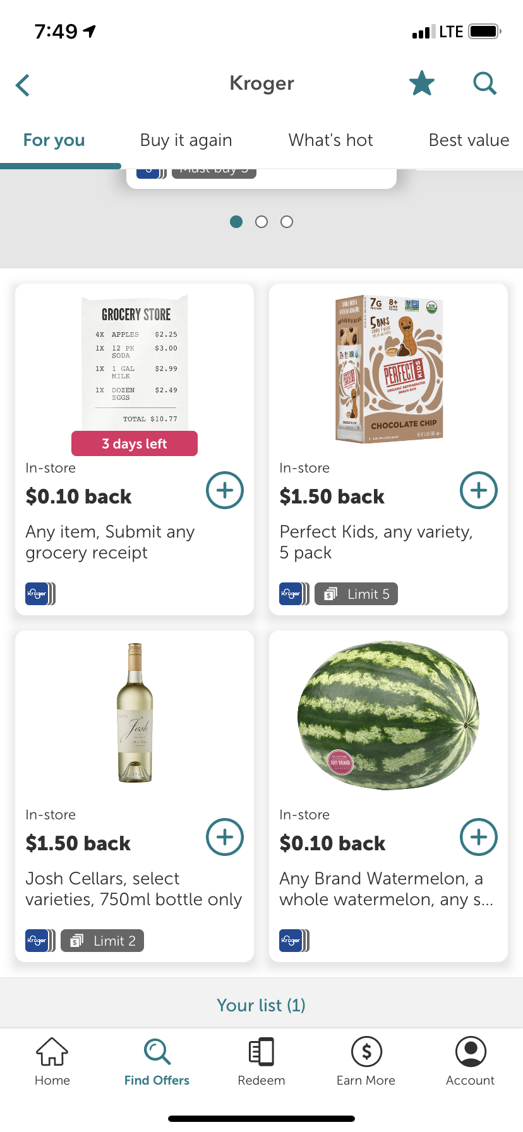Screen dimensions: 523x1132
Task: Go to Home in bottom navigation
Action: (x=52, y=1061)
